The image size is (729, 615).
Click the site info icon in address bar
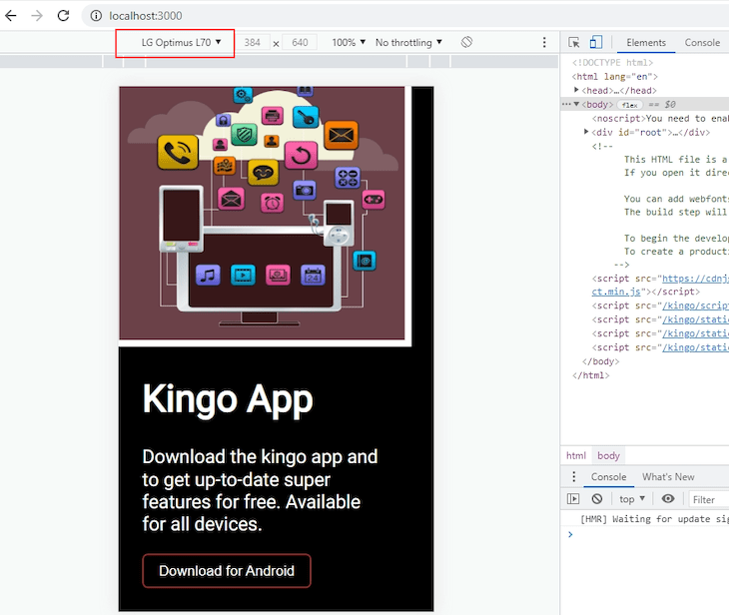point(96,16)
